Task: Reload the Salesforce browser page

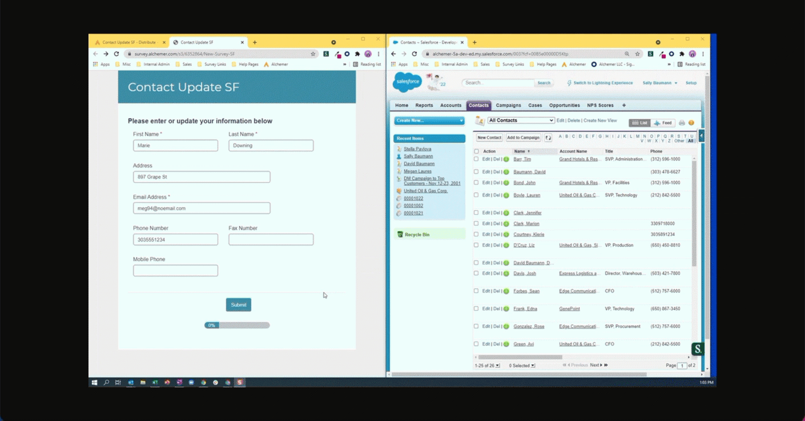Action: click(x=414, y=54)
